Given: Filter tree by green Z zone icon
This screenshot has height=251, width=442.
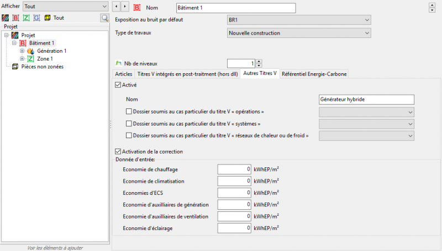Looking at the screenshot, I should pos(26,18).
